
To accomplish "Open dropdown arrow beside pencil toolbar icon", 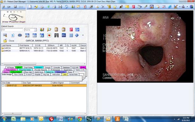I will [x=180, y=7].
